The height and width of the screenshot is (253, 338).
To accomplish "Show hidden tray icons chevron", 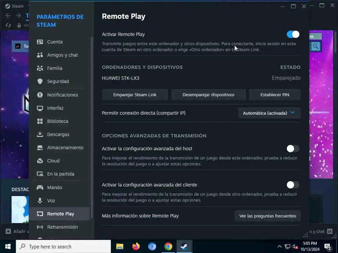I will 279,246.
